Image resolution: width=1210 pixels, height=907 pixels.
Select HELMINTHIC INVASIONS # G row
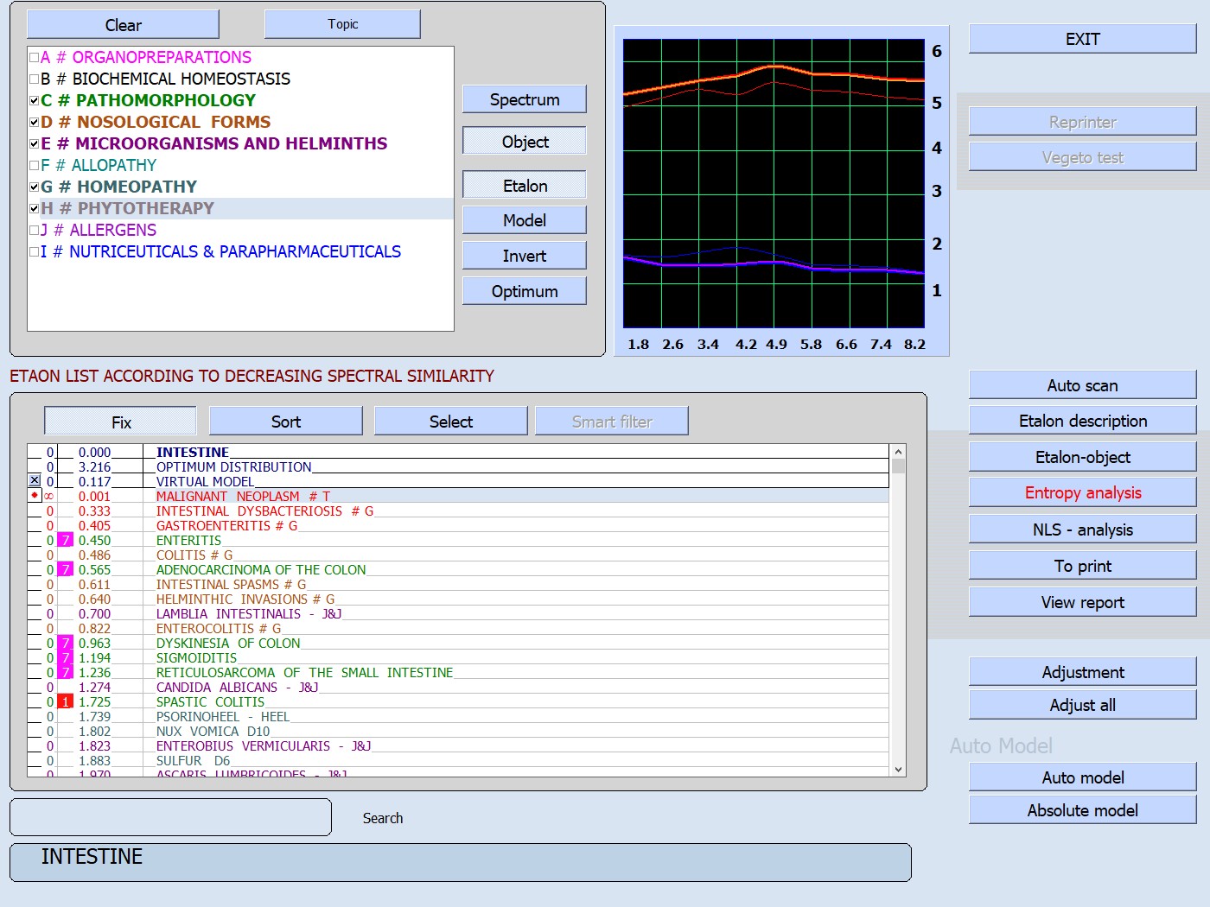[458, 599]
